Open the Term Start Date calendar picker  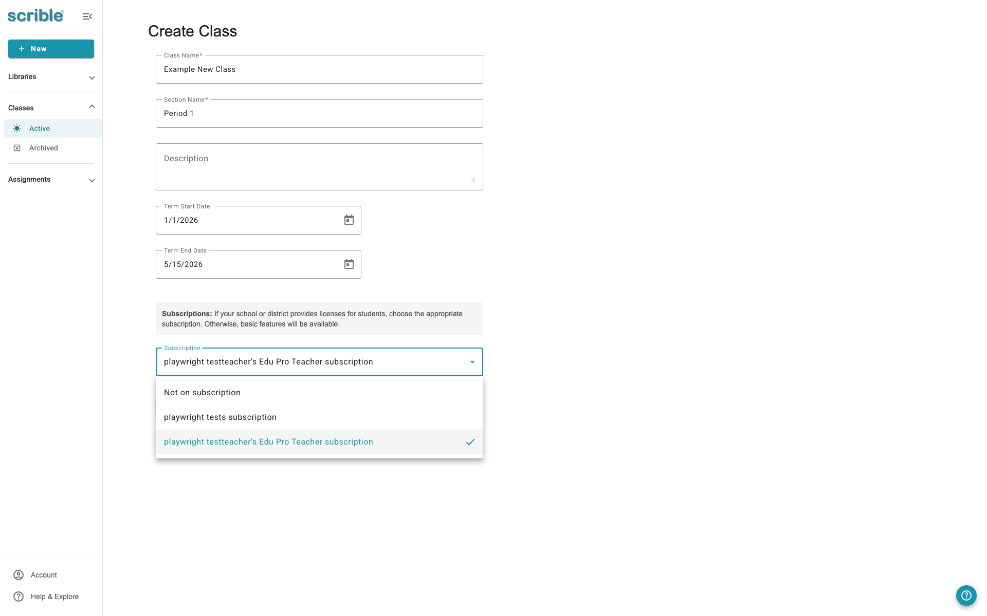point(349,220)
